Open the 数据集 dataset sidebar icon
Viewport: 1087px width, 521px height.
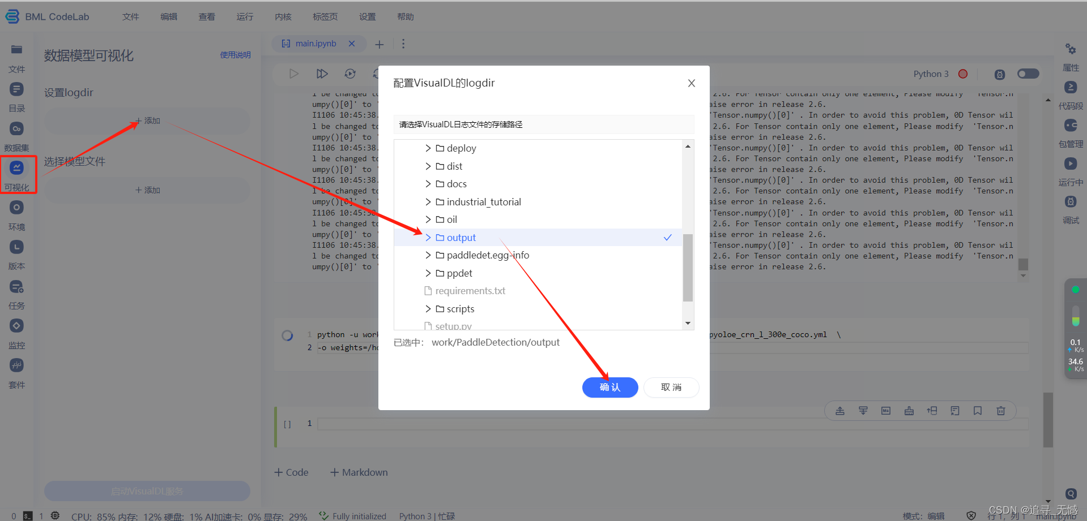pyautogui.click(x=16, y=129)
